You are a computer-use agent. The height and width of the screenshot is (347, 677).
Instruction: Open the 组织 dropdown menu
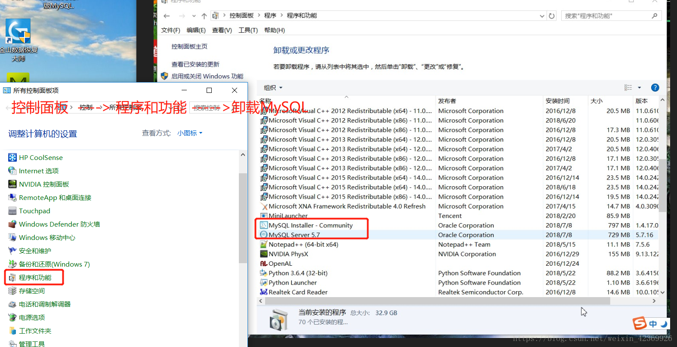[x=273, y=88]
